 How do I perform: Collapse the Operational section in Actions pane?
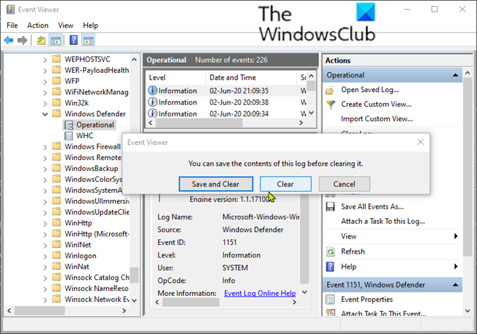click(x=455, y=75)
